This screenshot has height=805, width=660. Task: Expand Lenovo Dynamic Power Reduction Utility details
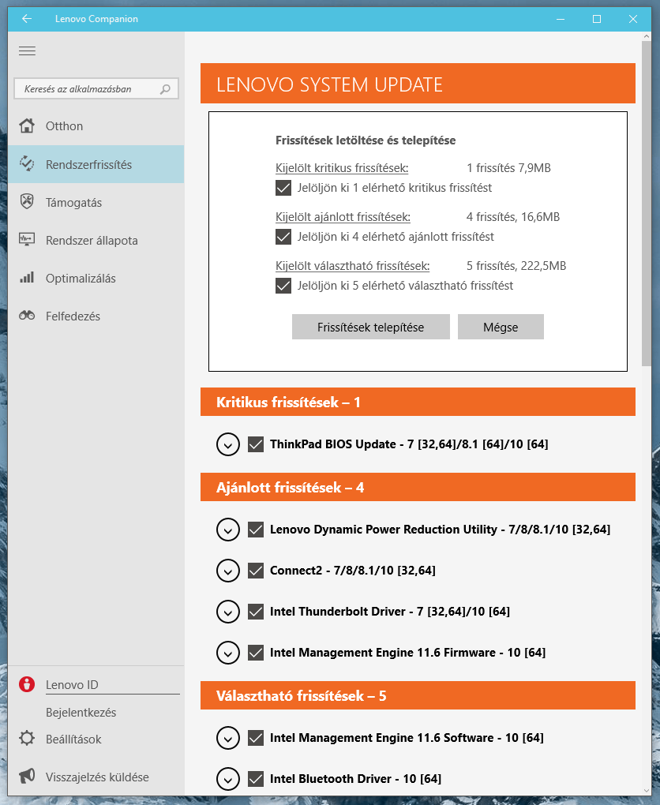click(x=228, y=530)
